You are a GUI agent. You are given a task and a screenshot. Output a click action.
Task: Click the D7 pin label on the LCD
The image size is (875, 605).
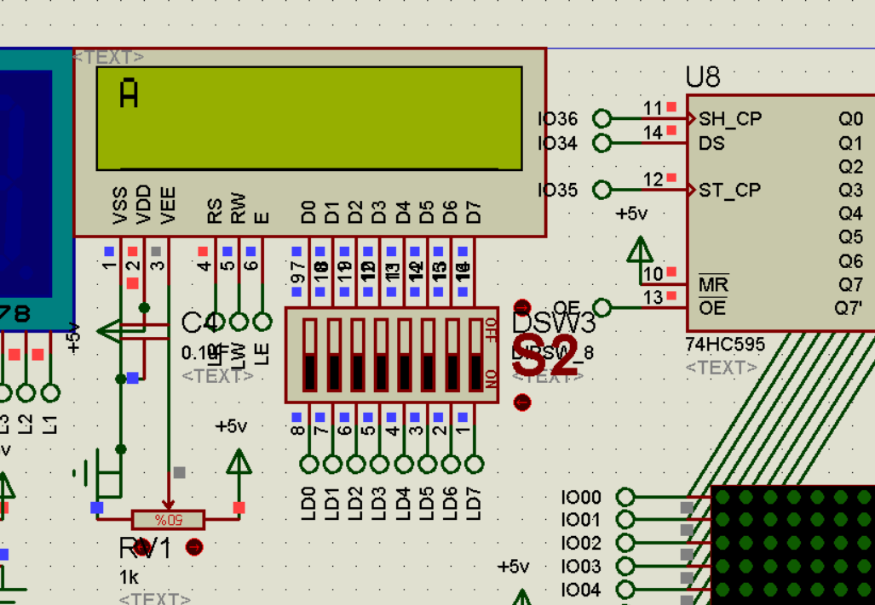click(x=473, y=212)
